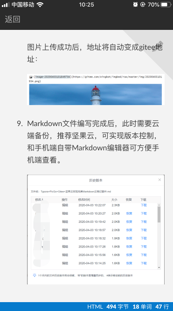Tap the 中国移动 carrier label
The width and height of the screenshot is (173, 311).
click(23, 5)
